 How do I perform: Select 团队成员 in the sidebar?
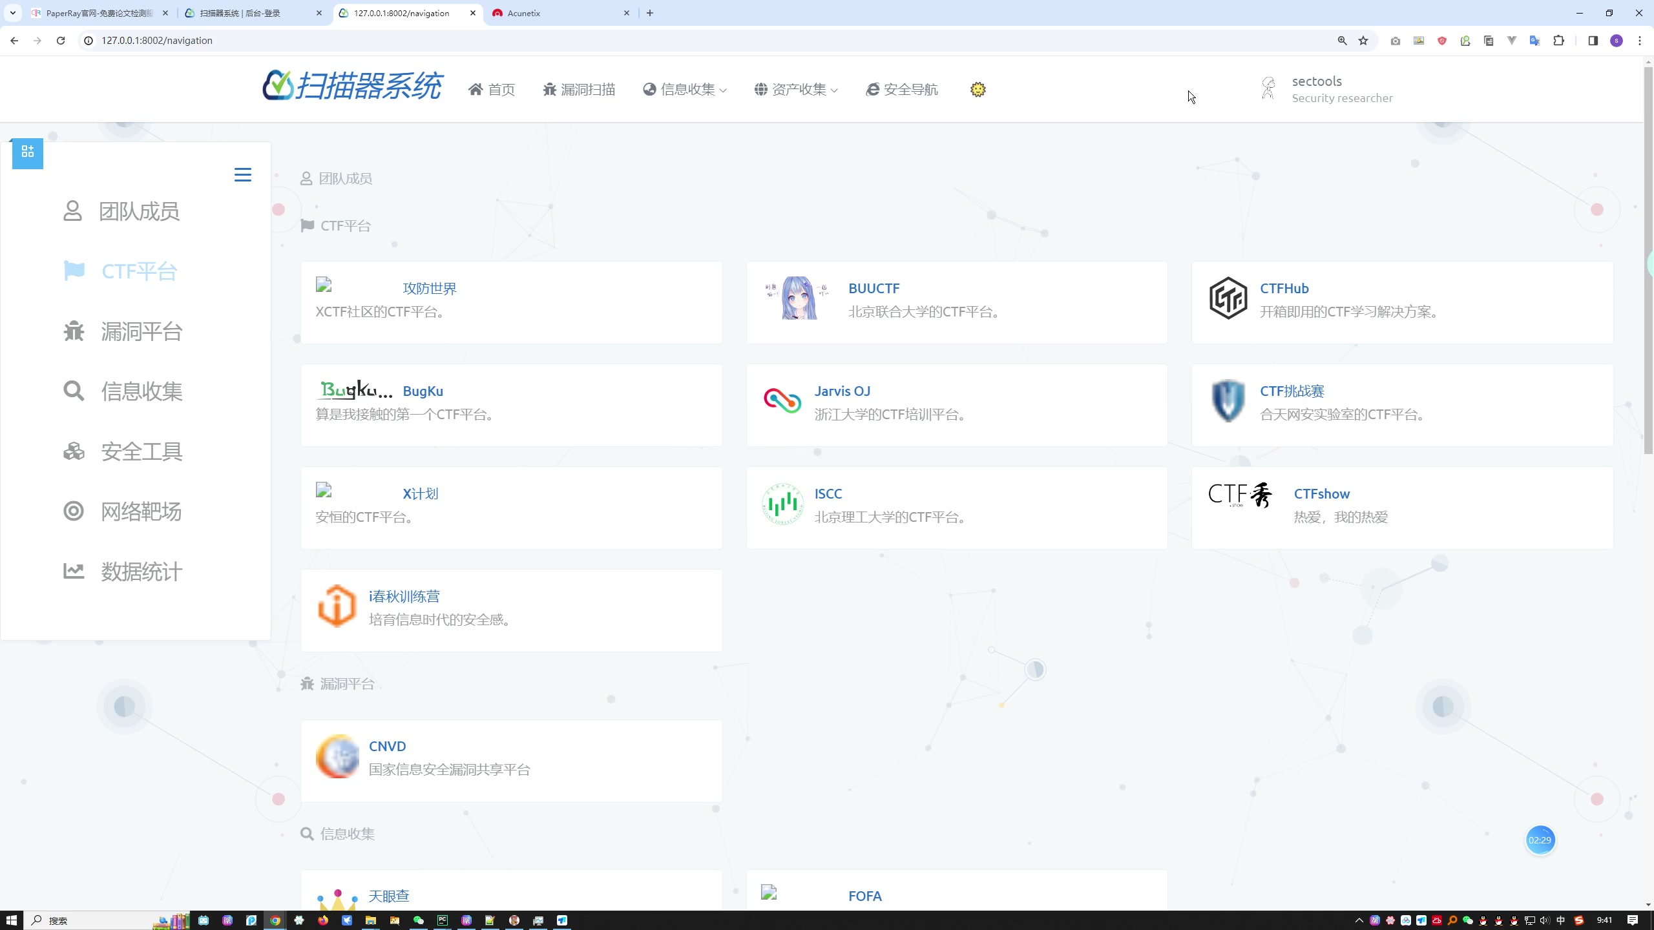pyautogui.click(x=121, y=211)
